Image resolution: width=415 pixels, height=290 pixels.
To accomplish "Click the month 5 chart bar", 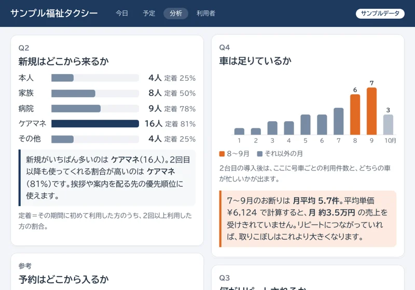I will click(306, 125).
